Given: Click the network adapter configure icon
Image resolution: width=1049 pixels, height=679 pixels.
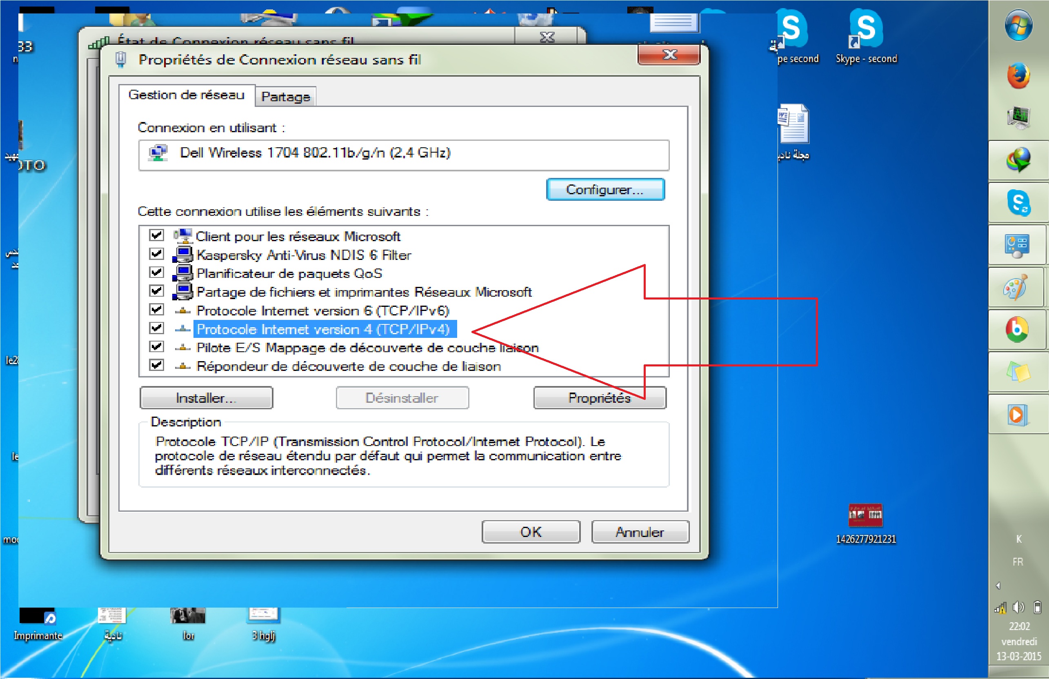Looking at the screenshot, I should (x=604, y=190).
